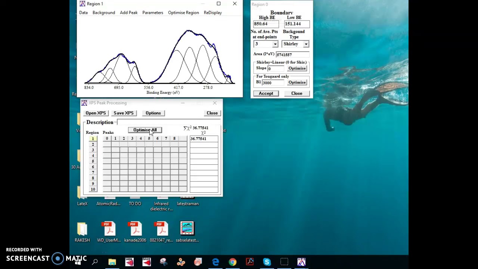Open the Background menu
The image size is (478, 269).
(104, 13)
